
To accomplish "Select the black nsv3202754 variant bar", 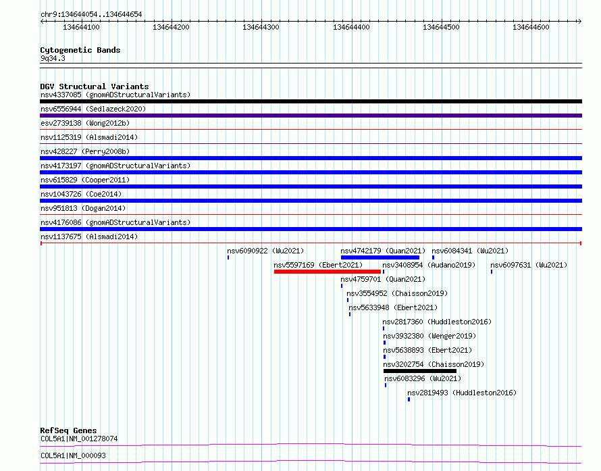I will (x=420, y=371).
